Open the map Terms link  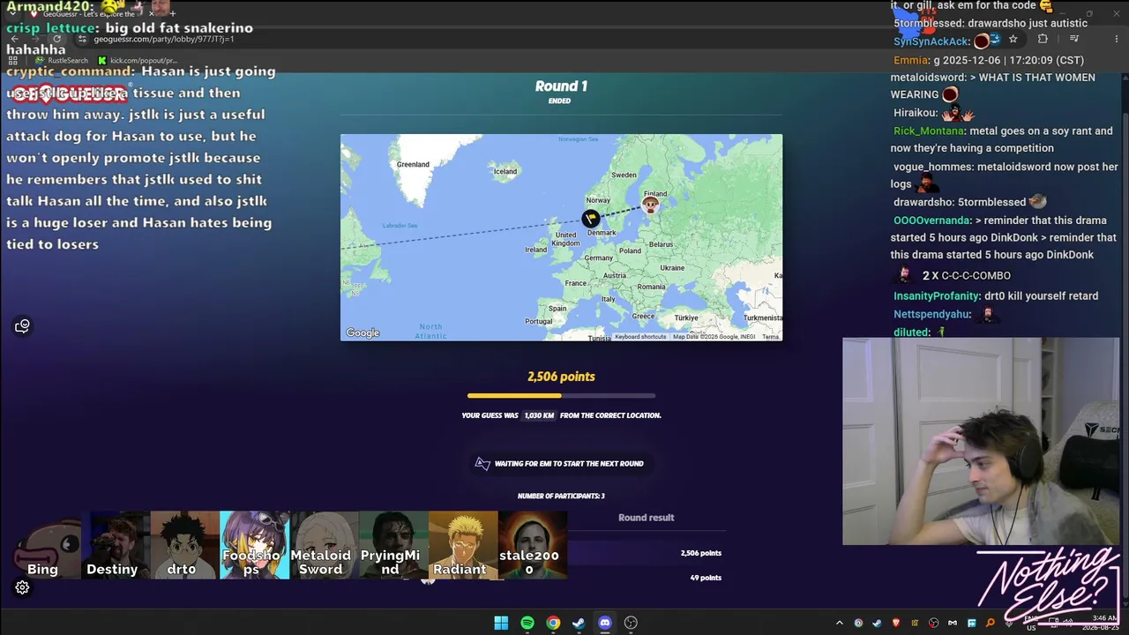(x=771, y=337)
